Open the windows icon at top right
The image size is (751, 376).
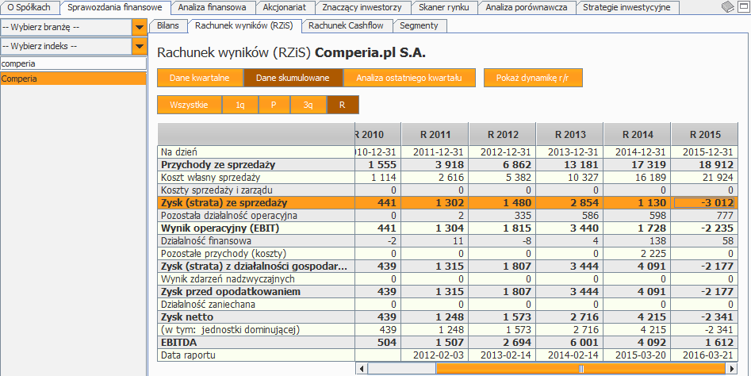coord(742,6)
